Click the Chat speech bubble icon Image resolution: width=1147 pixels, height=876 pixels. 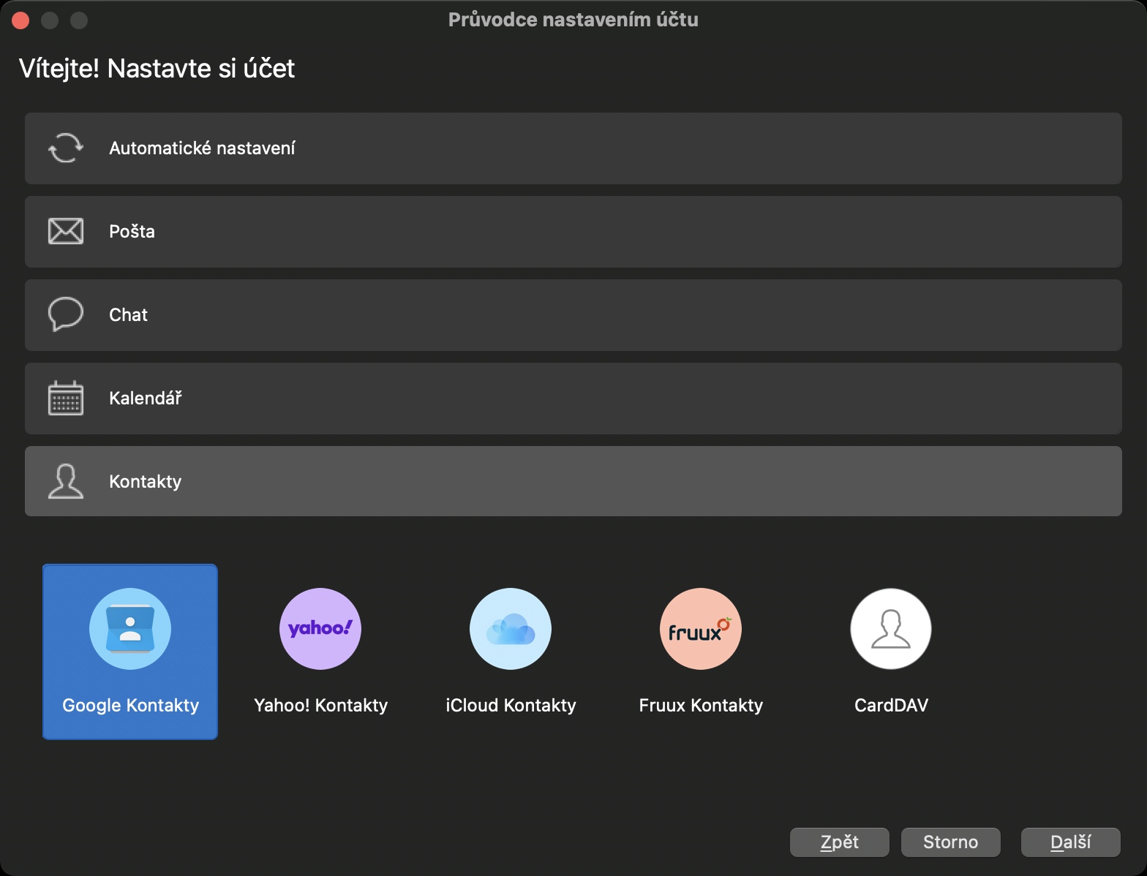tap(66, 314)
